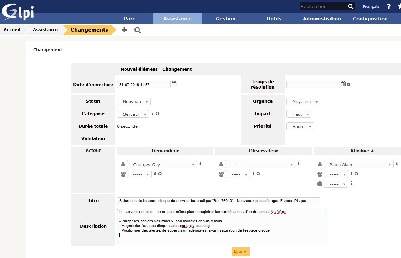The width and height of the screenshot is (401, 258).
Task: Click add icon next to Catégorie
Action: pyautogui.click(x=158, y=114)
